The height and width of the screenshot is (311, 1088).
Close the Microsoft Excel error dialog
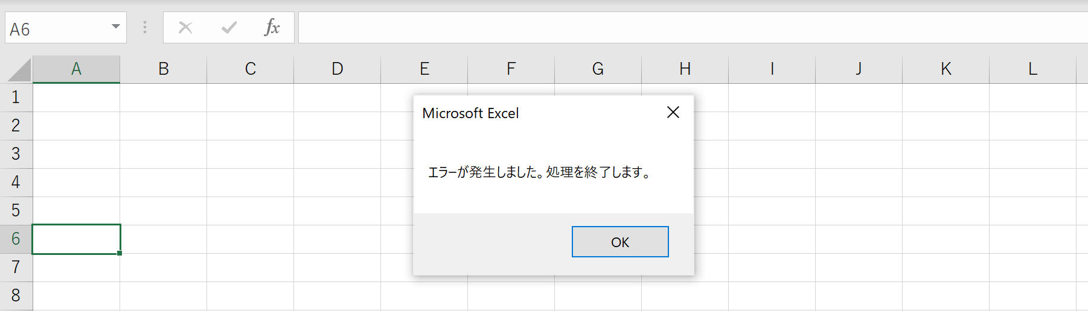click(x=673, y=112)
